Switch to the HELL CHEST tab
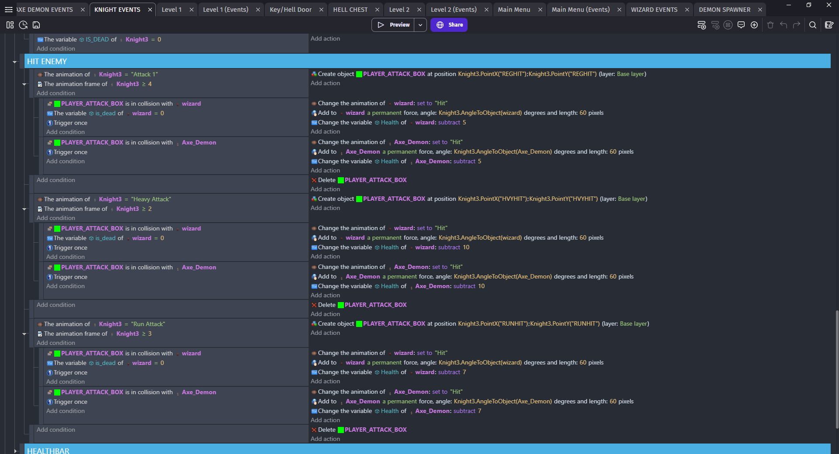 point(350,9)
